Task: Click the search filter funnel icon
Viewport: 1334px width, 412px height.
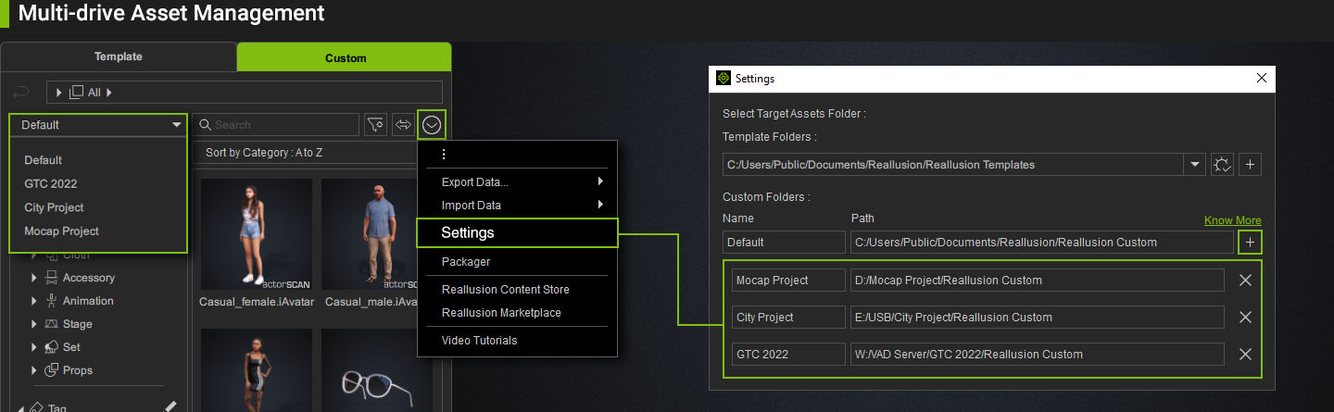Action: (375, 125)
